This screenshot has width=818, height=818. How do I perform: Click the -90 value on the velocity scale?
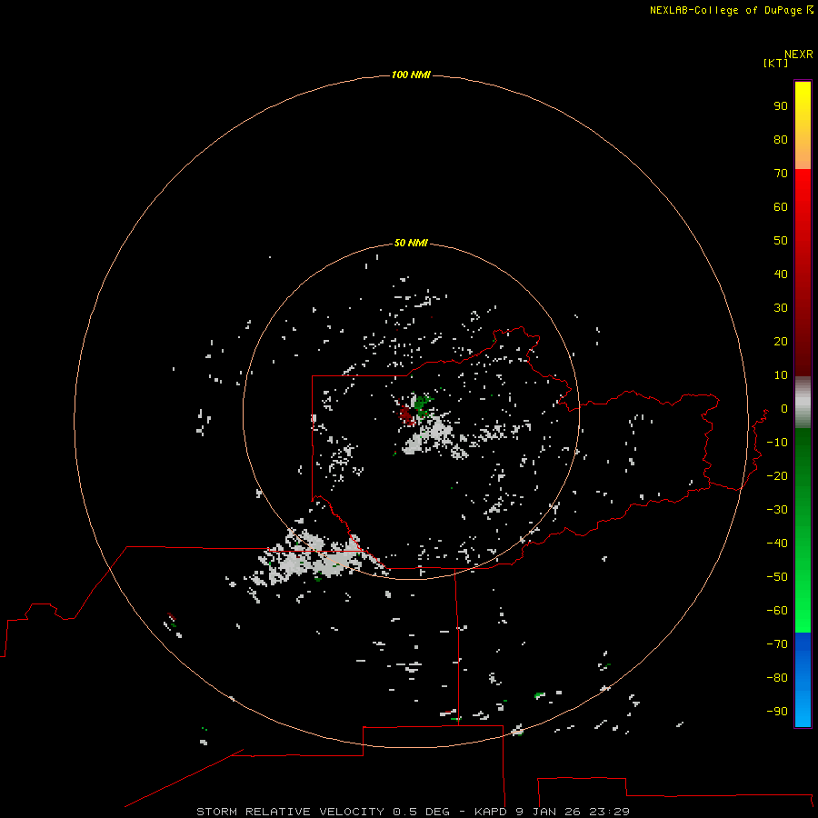click(777, 712)
